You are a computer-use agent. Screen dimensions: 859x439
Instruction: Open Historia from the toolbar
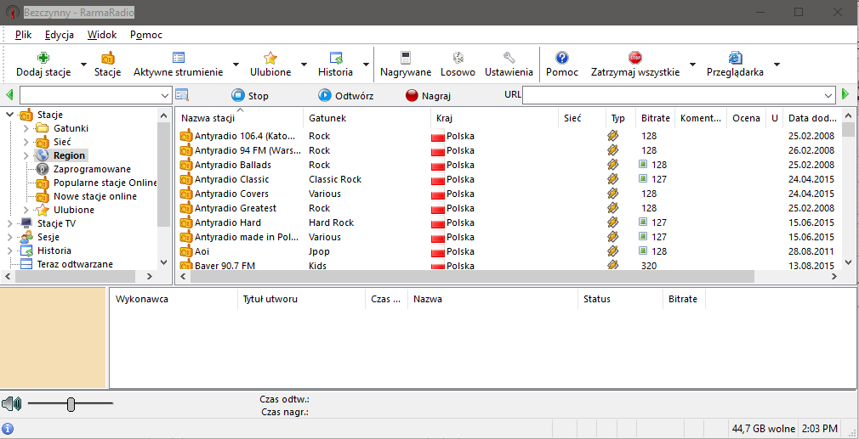(335, 65)
